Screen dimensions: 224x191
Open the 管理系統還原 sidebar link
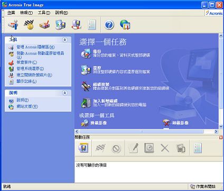tap(30, 69)
